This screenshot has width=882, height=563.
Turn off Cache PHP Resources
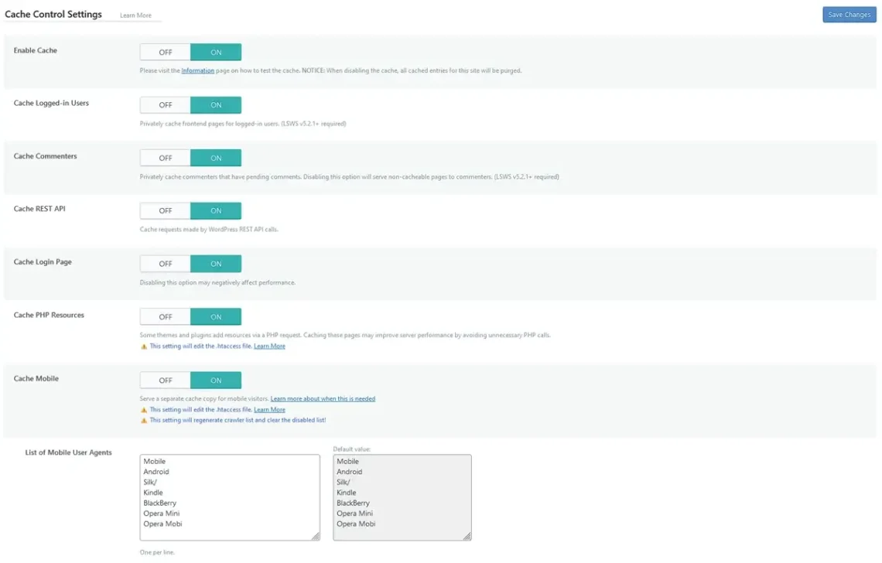tap(164, 316)
